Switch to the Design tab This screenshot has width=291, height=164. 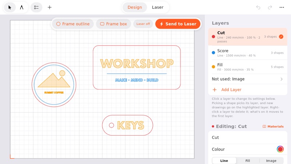coord(135,7)
